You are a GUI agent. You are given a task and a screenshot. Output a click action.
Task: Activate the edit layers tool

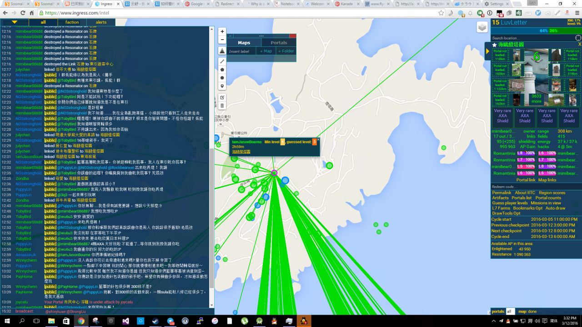click(x=222, y=97)
